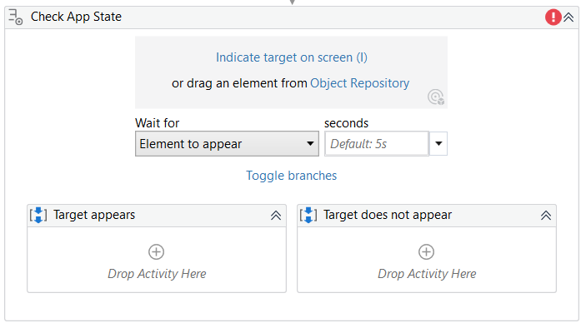586x323 pixels.
Task: Add activity via plus in Target does not appear
Action: (x=427, y=251)
